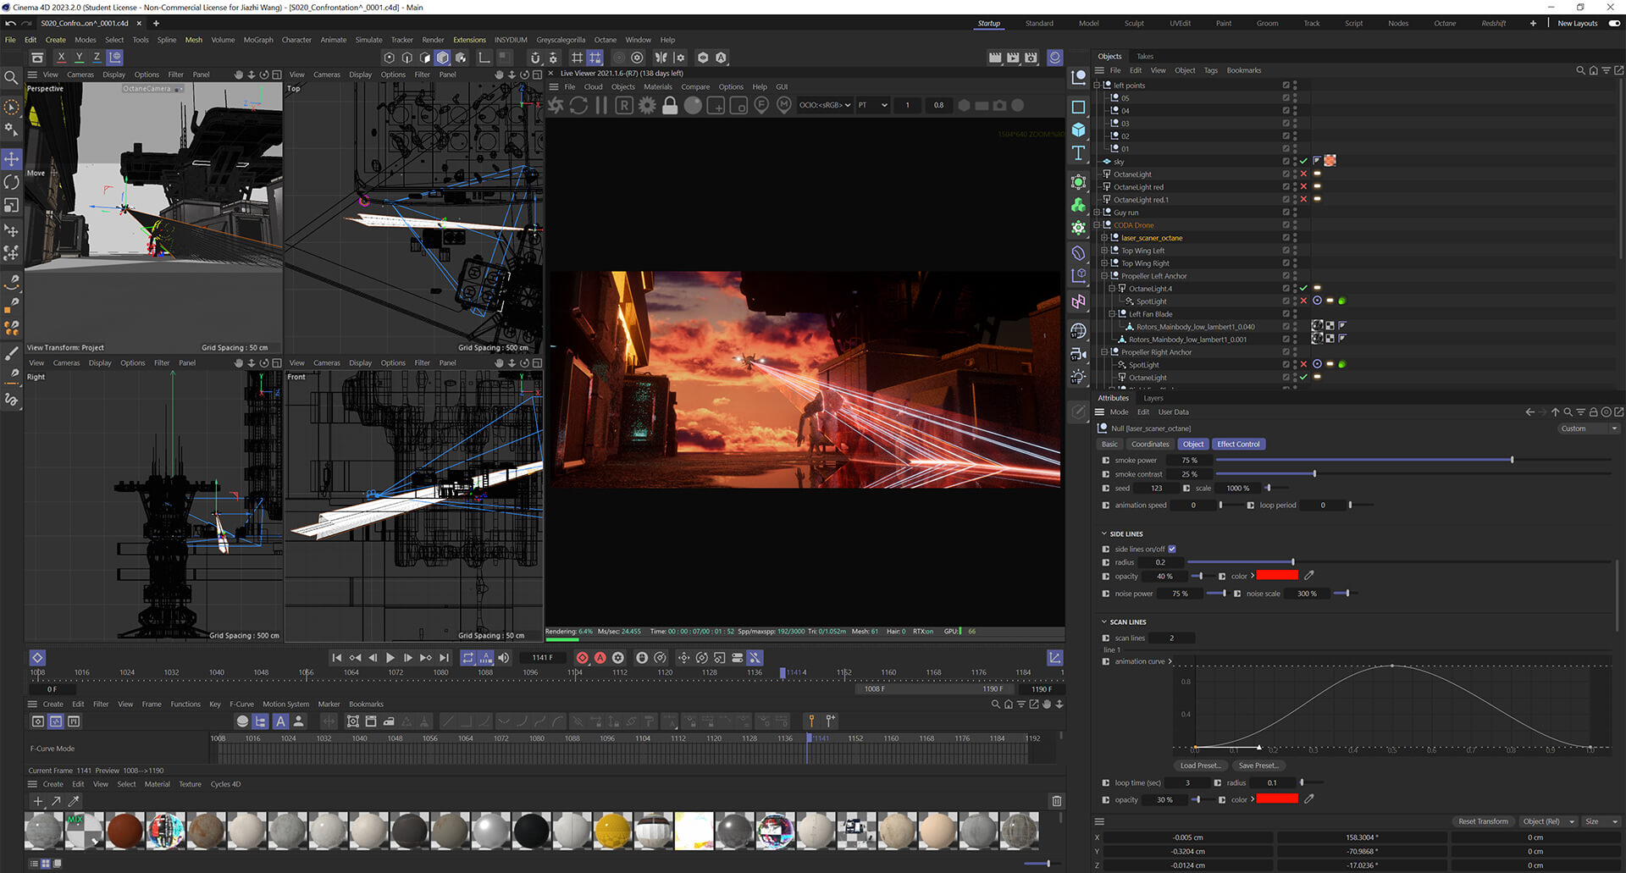Add a light from the right palette

(1078, 377)
